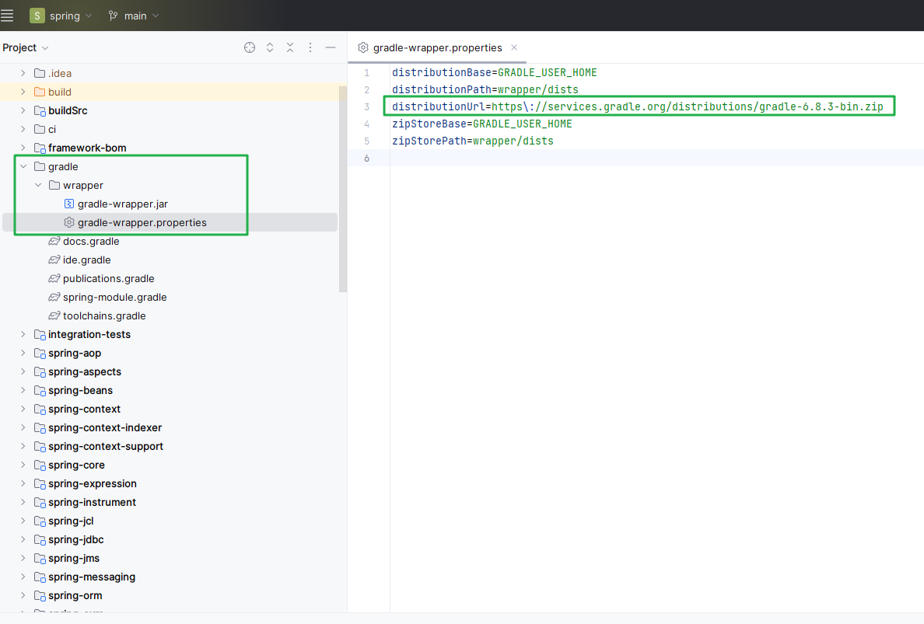Expand the framework-bom module
Image resolution: width=924 pixels, height=624 pixels.
(23, 148)
